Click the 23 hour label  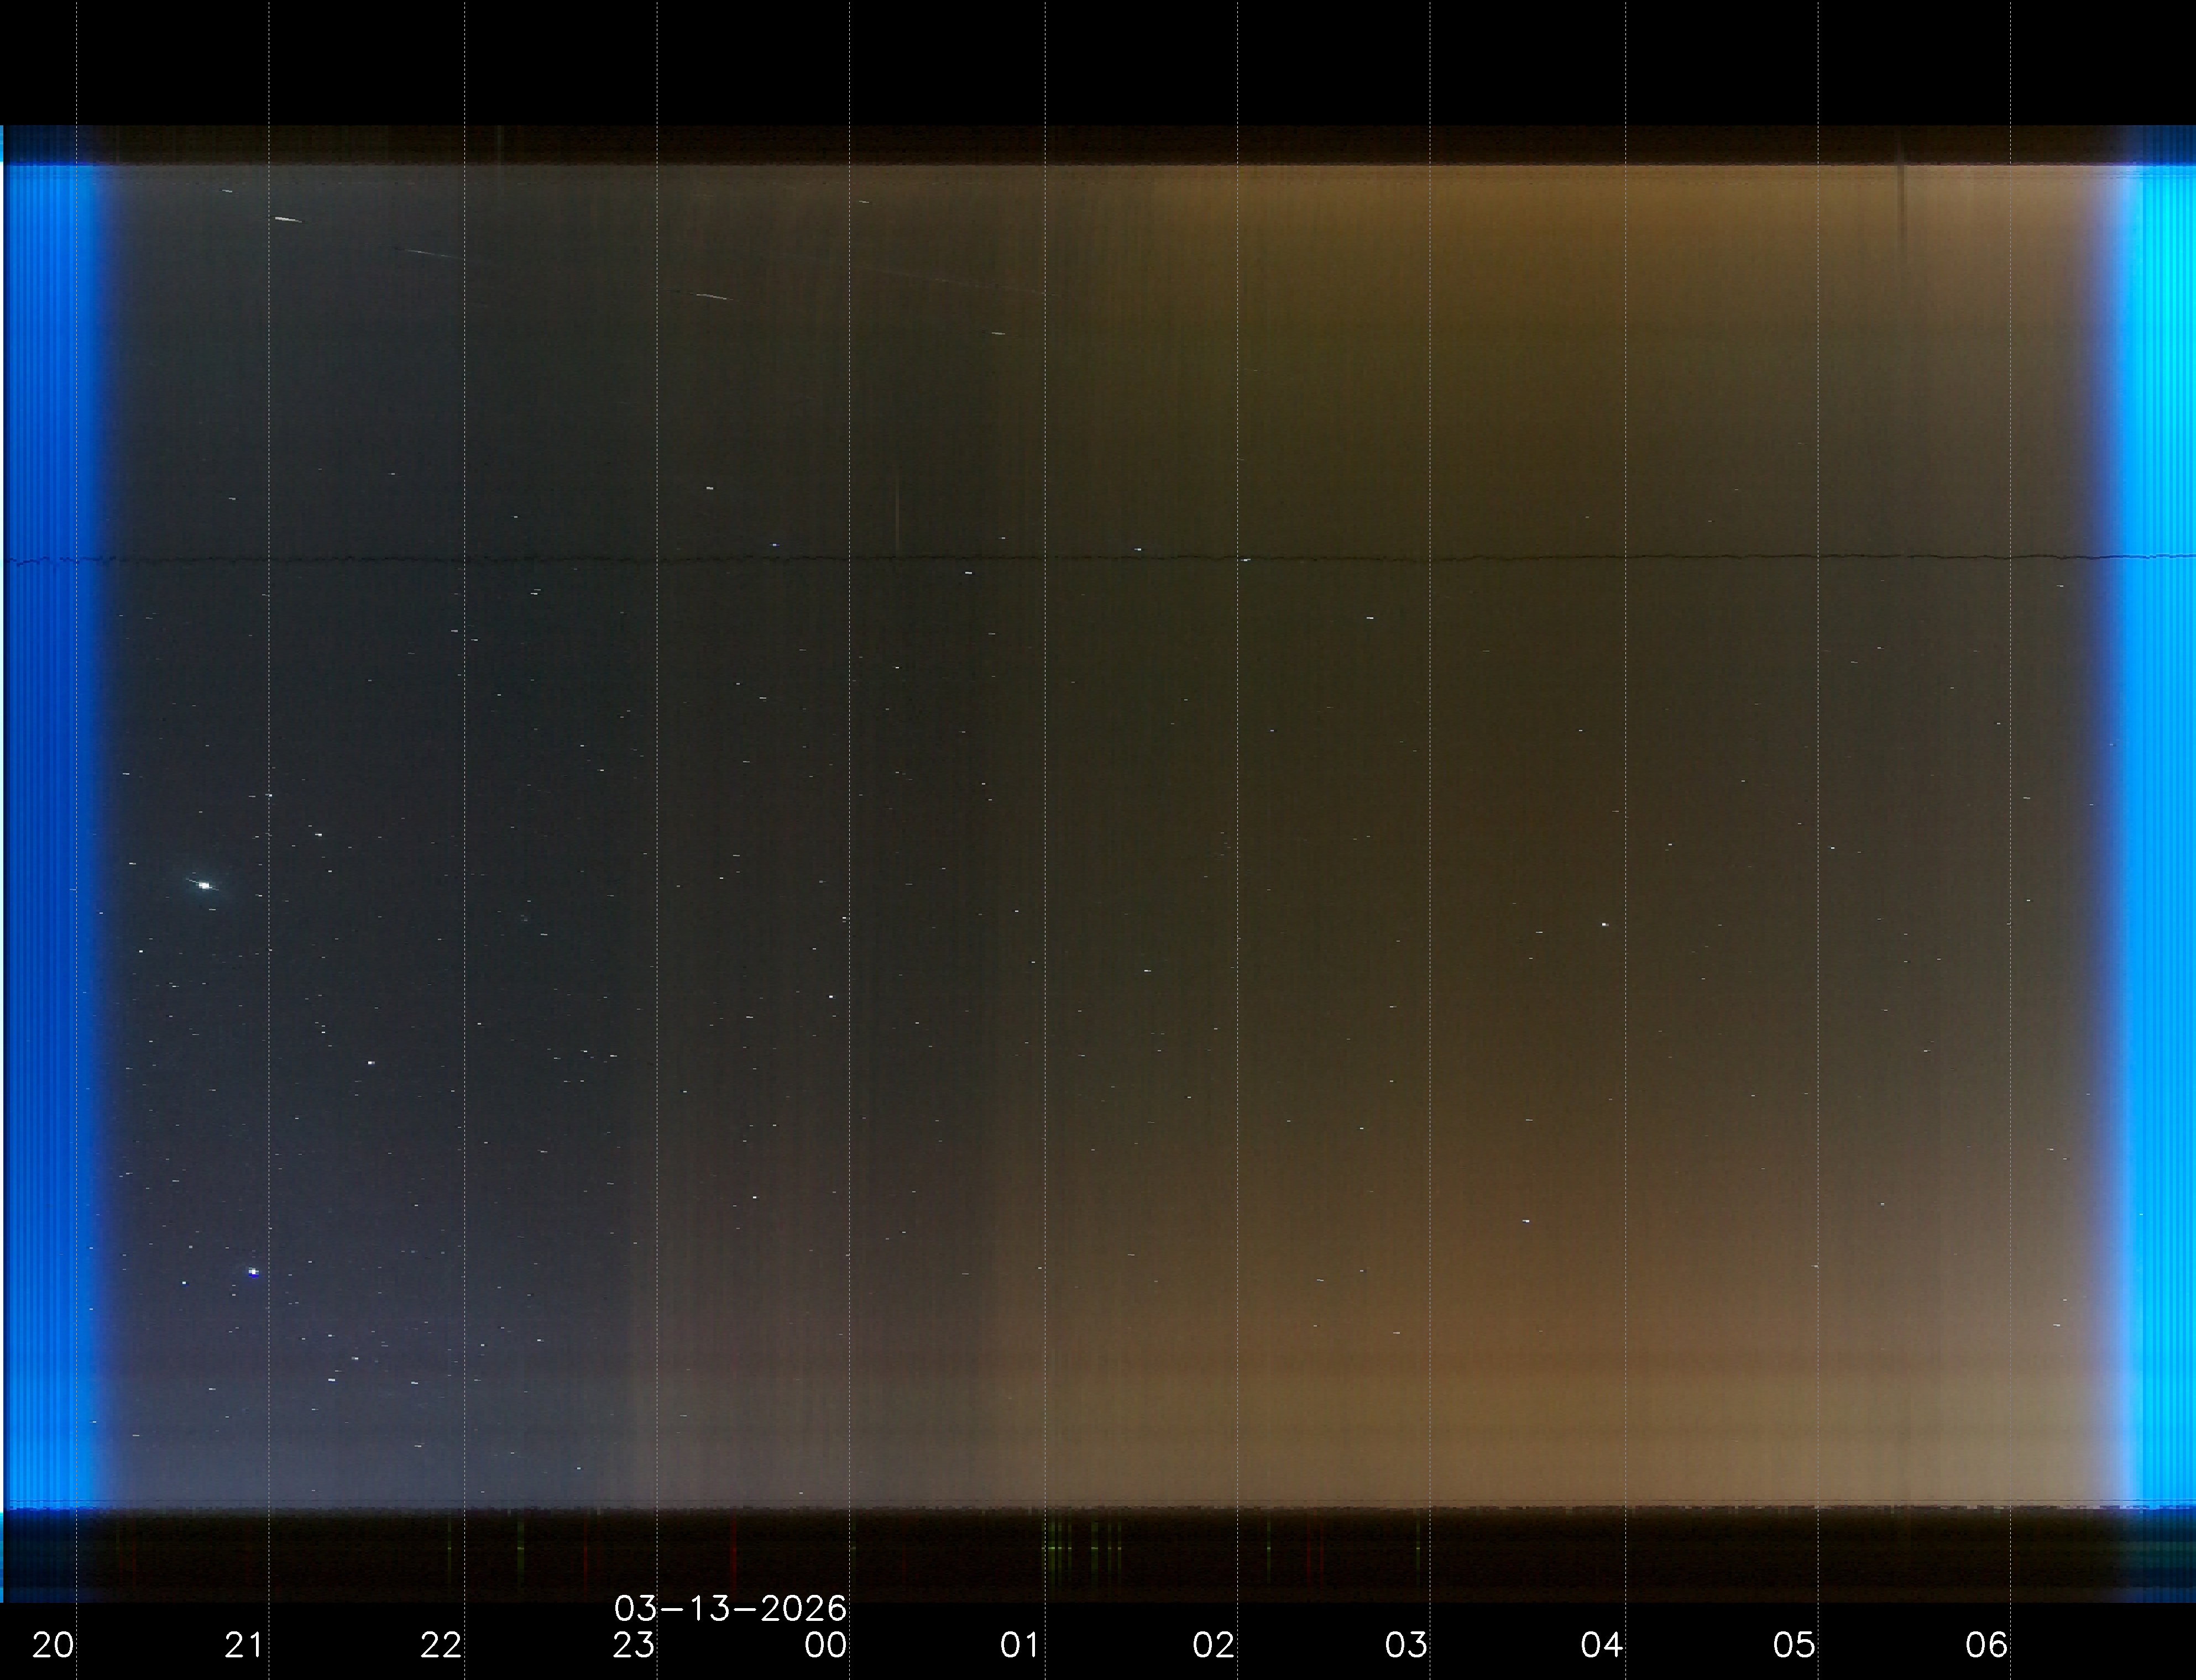(633, 1644)
